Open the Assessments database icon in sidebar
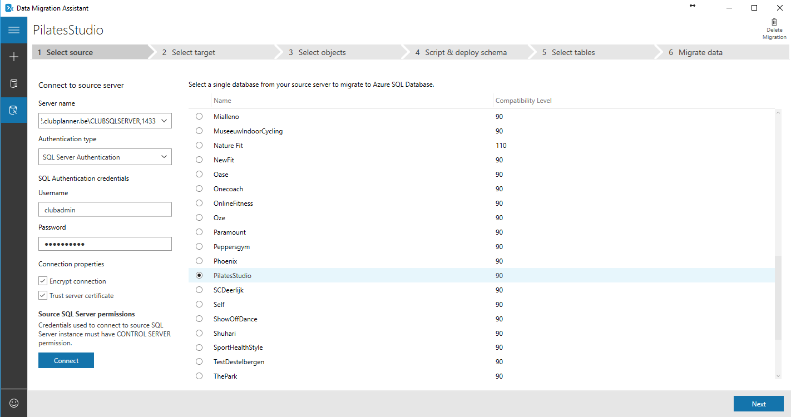 point(14,83)
